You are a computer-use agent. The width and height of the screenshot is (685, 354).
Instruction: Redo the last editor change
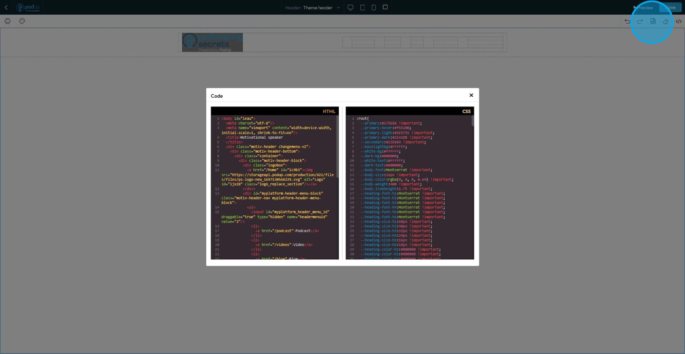coord(640,21)
